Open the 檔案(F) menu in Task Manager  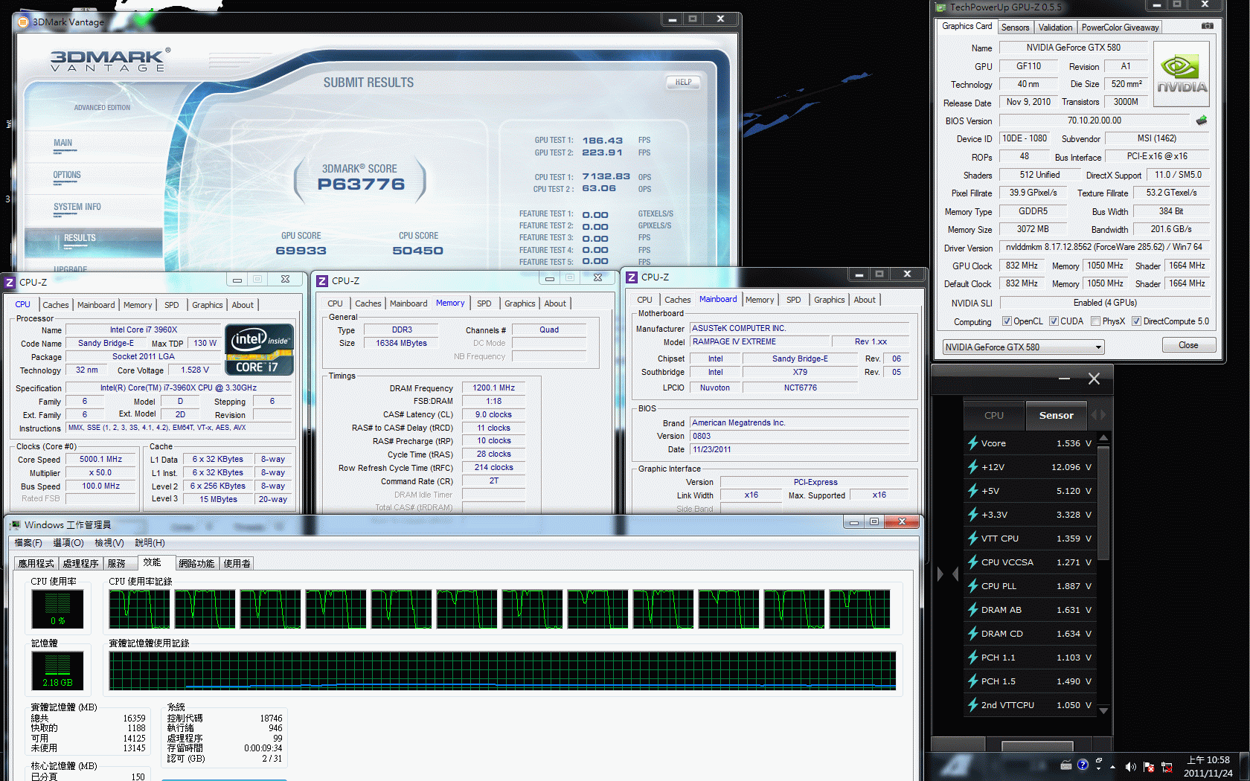28,543
